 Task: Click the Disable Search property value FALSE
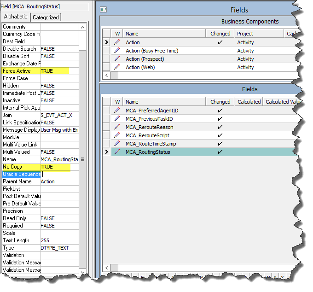click(x=60, y=49)
